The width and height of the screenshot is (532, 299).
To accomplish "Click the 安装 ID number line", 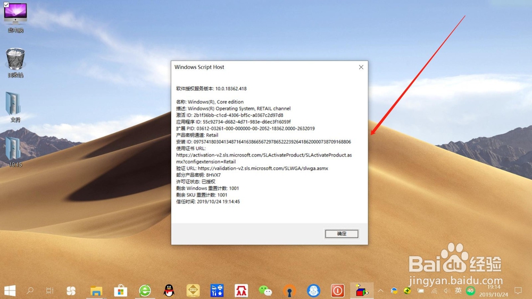I will point(263,142).
